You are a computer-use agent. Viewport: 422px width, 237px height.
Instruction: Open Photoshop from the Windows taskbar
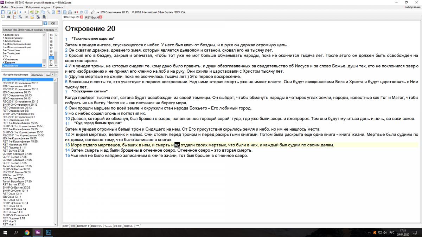tap(49, 232)
